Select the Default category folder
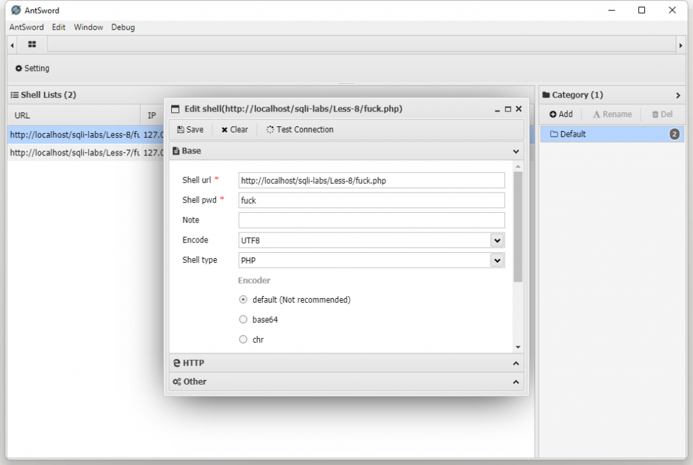 coord(573,134)
